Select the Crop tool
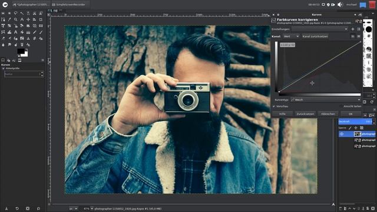Viewport: 377px width, 212px height. point(41,19)
